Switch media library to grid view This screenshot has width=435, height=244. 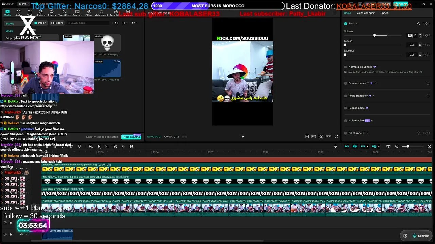click(x=116, y=23)
